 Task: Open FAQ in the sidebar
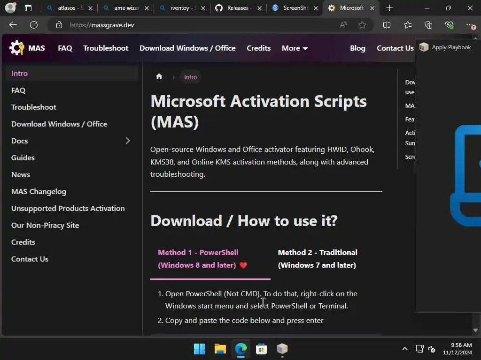[72, 90]
